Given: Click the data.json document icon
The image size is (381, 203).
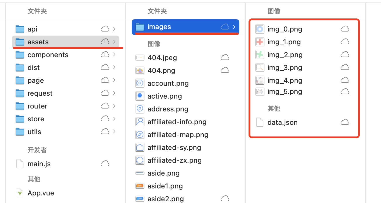Looking at the screenshot, I should (260, 122).
